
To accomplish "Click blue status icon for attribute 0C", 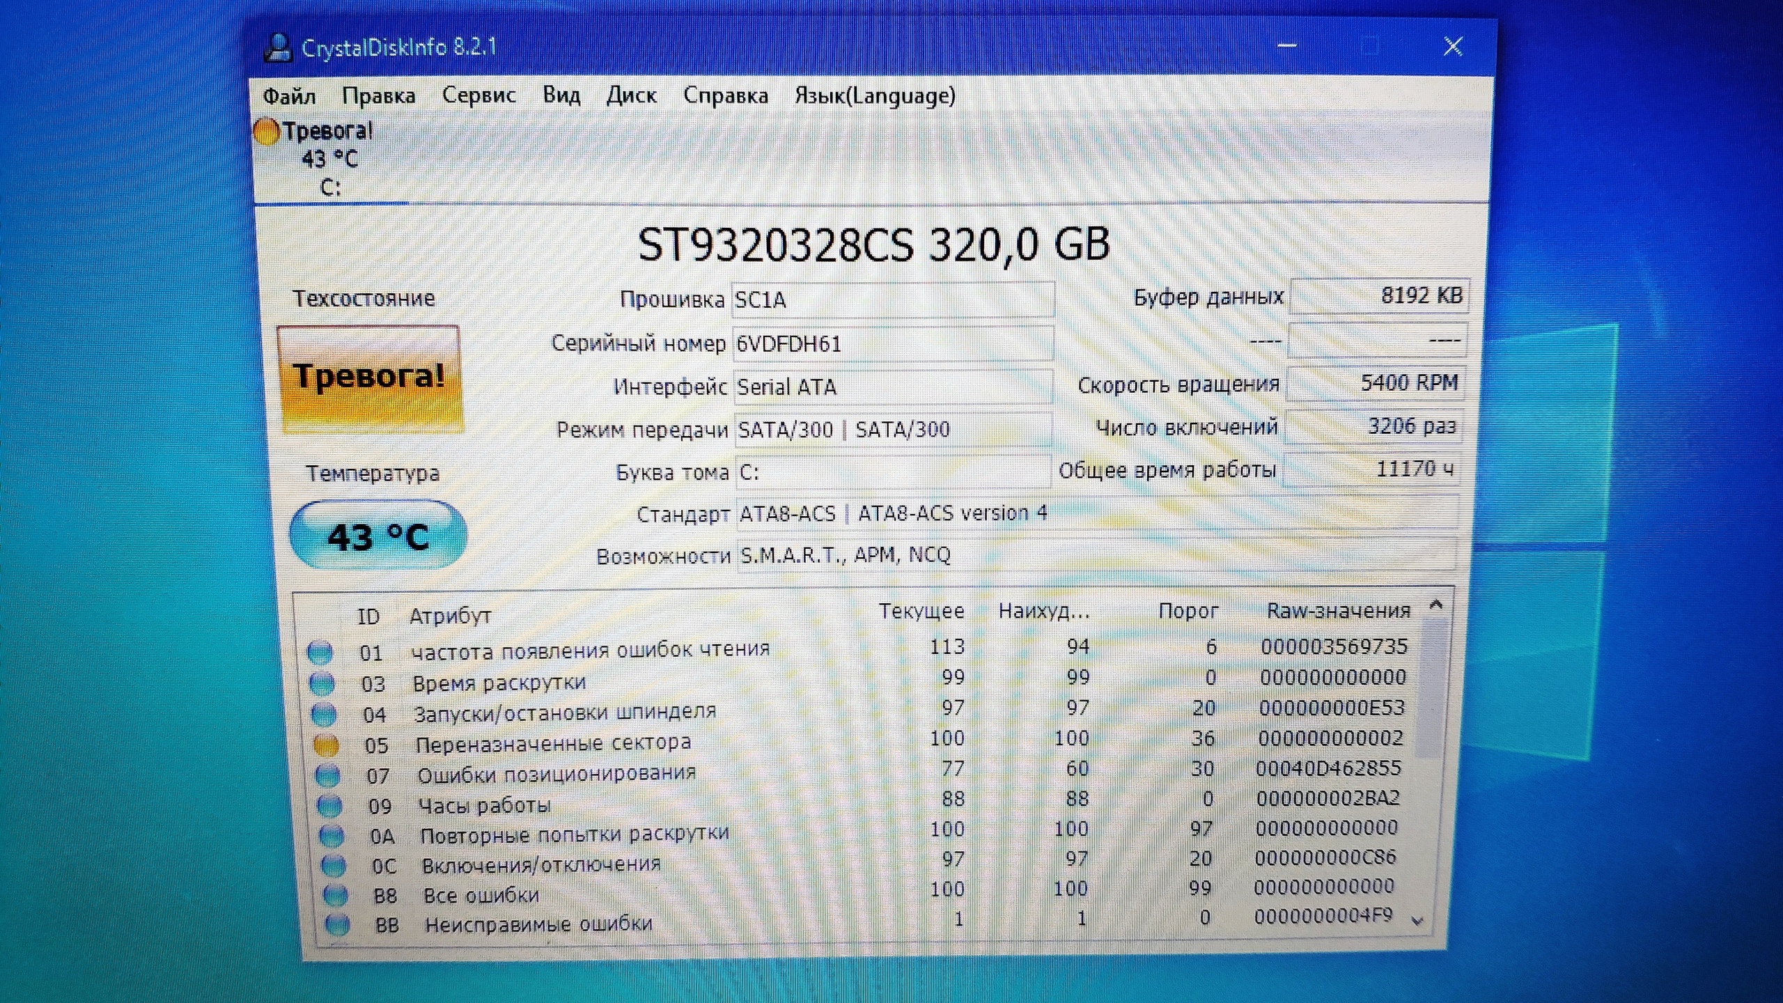I will point(334,866).
